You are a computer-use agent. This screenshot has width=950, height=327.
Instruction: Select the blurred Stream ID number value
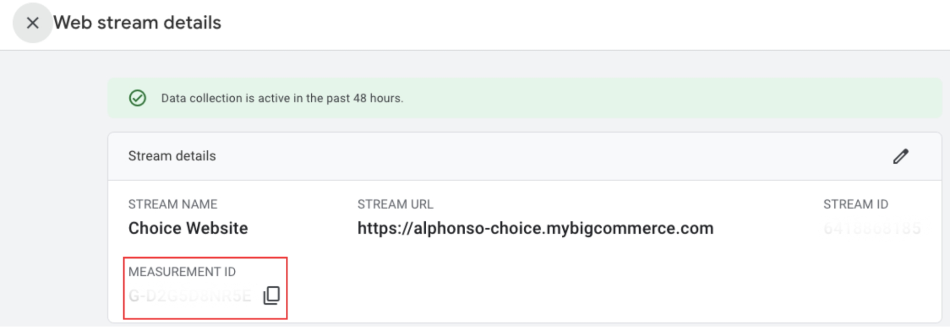pyautogui.click(x=872, y=229)
